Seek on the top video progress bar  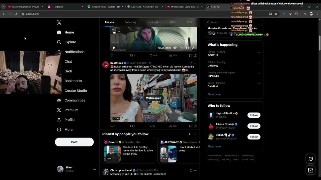[153, 43]
